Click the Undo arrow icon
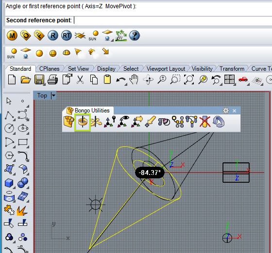Screen dimensions: 272x253 [121, 80]
